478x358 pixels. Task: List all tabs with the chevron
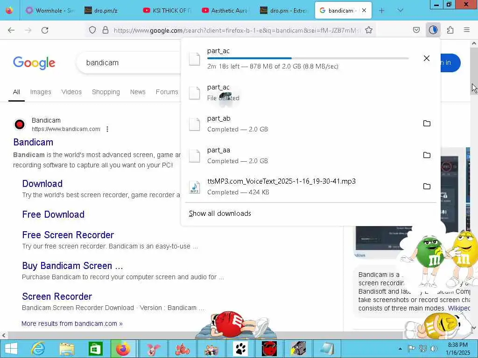point(400,11)
